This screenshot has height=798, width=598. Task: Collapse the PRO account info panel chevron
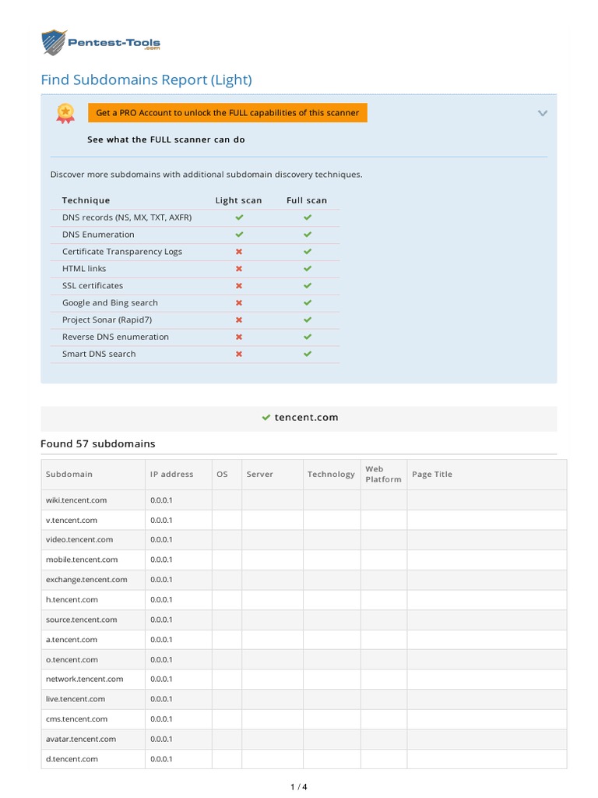(543, 113)
